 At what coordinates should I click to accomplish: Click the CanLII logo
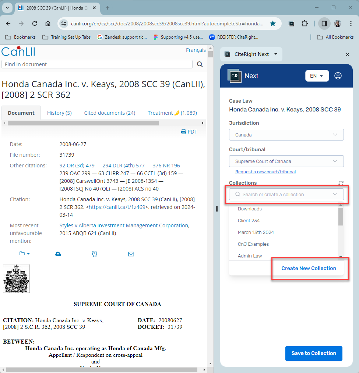pos(18,51)
